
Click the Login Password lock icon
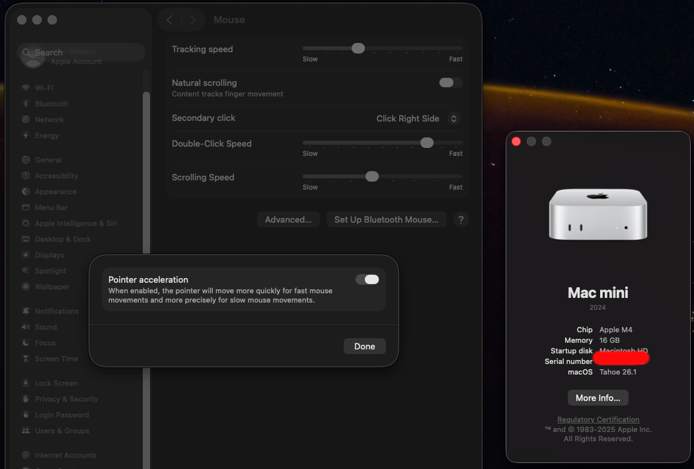pos(26,415)
